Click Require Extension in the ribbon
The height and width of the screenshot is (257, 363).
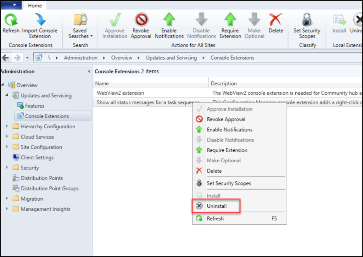230,26
